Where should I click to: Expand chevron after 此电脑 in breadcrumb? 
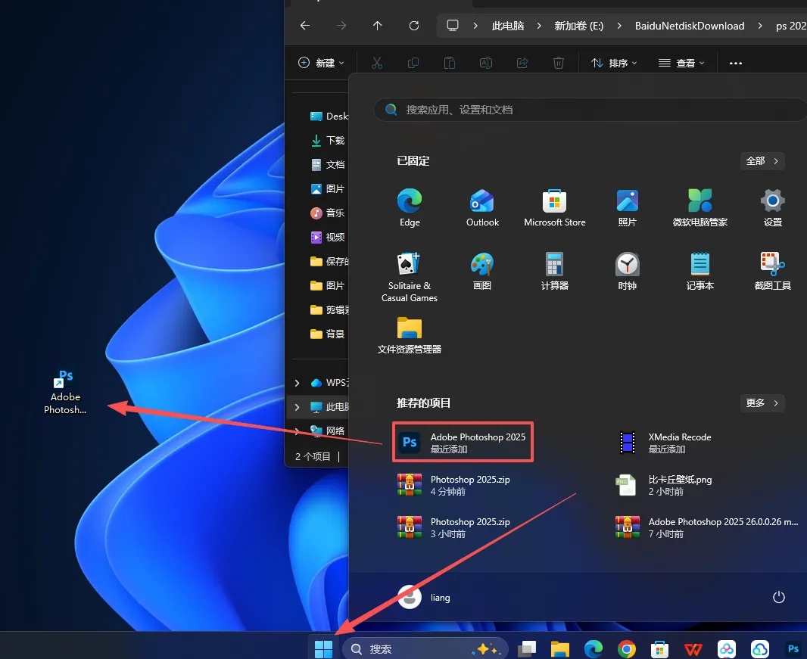click(539, 26)
